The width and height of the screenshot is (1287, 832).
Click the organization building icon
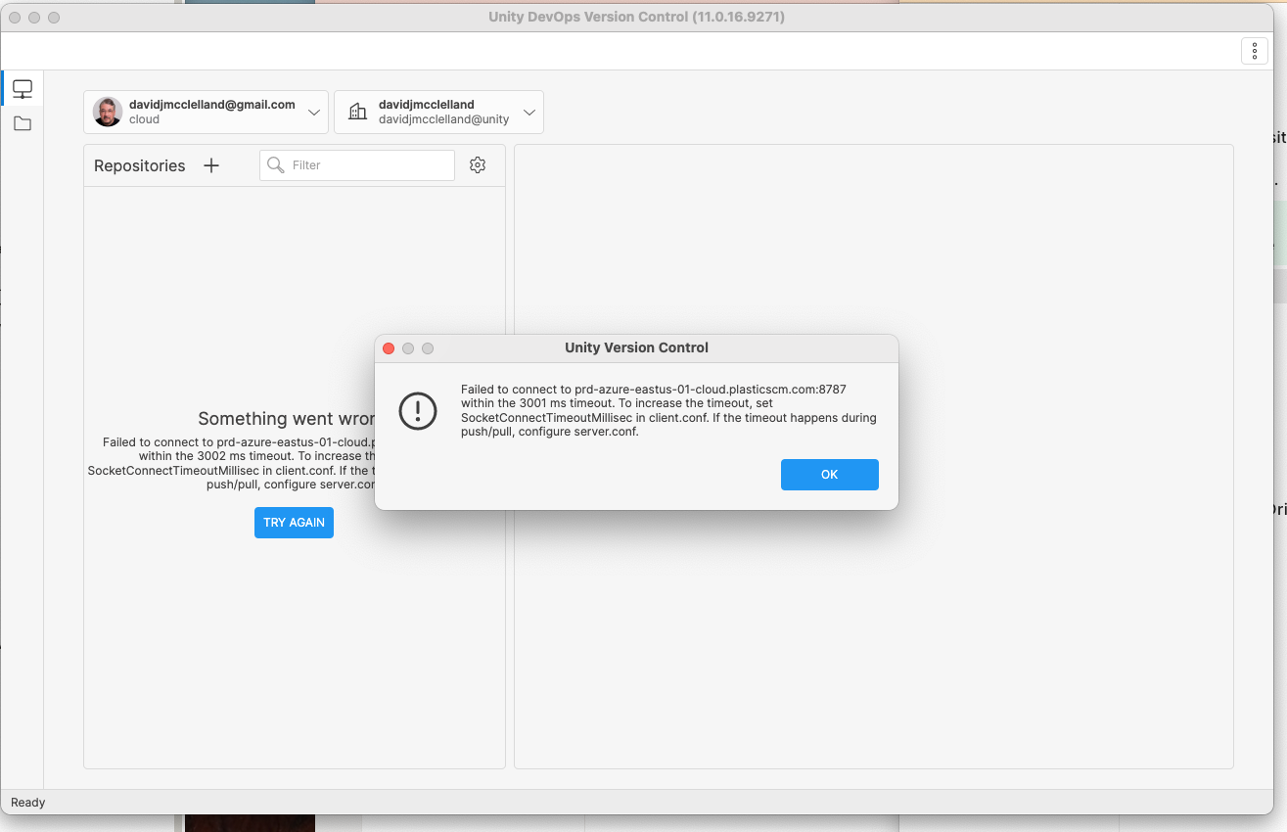[x=358, y=112]
